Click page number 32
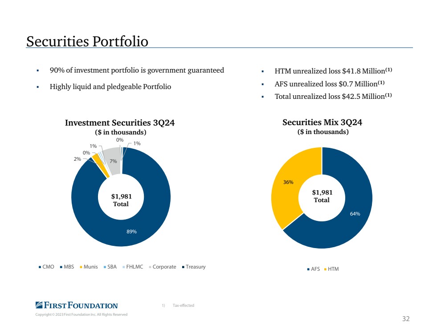This screenshot has height=334, width=445. click(406, 319)
